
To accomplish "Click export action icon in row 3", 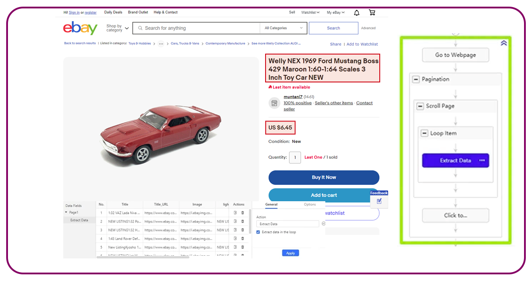I will click(235, 230).
